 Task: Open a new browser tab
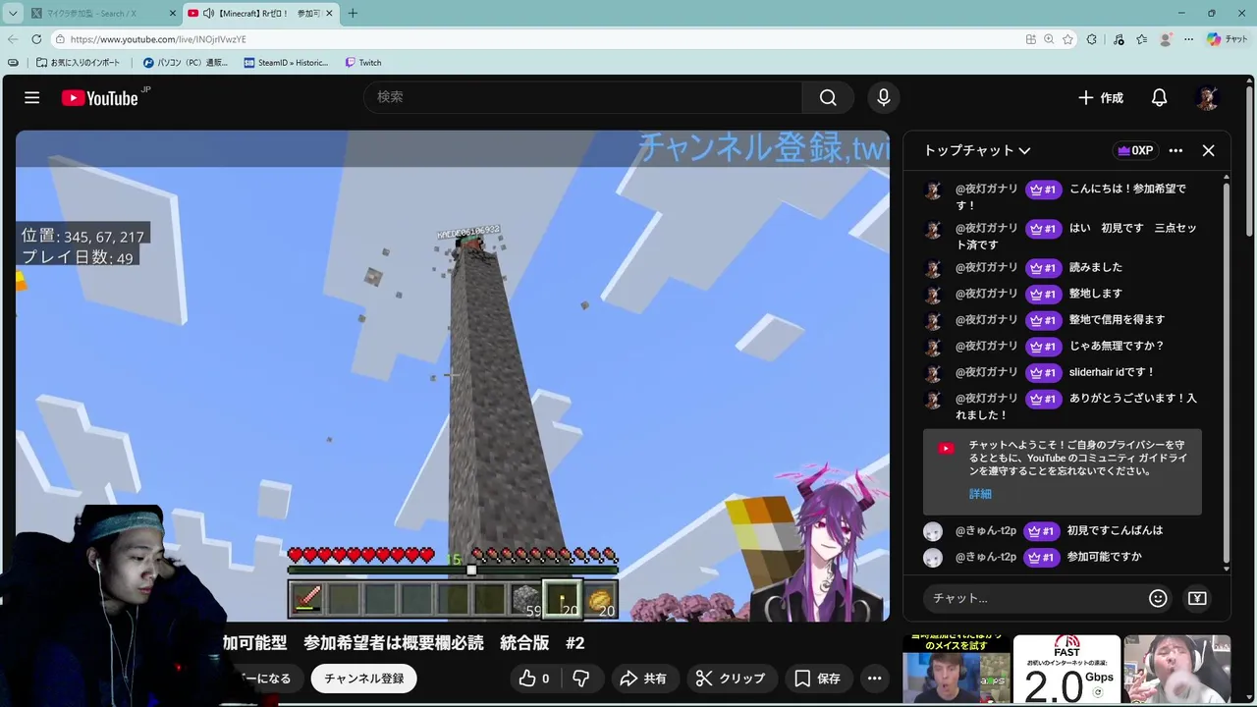point(353,13)
